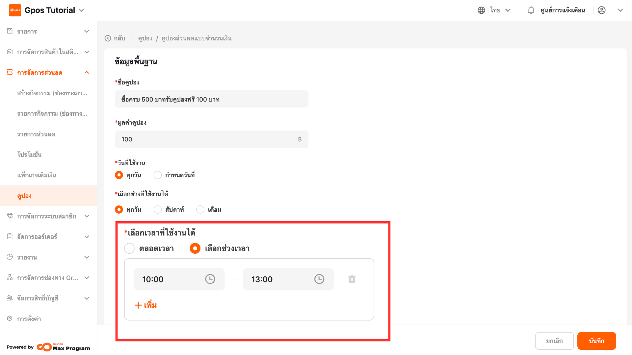Select the สัปดาห์ radio option
The width and height of the screenshot is (632, 355).
[x=158, y=209]
